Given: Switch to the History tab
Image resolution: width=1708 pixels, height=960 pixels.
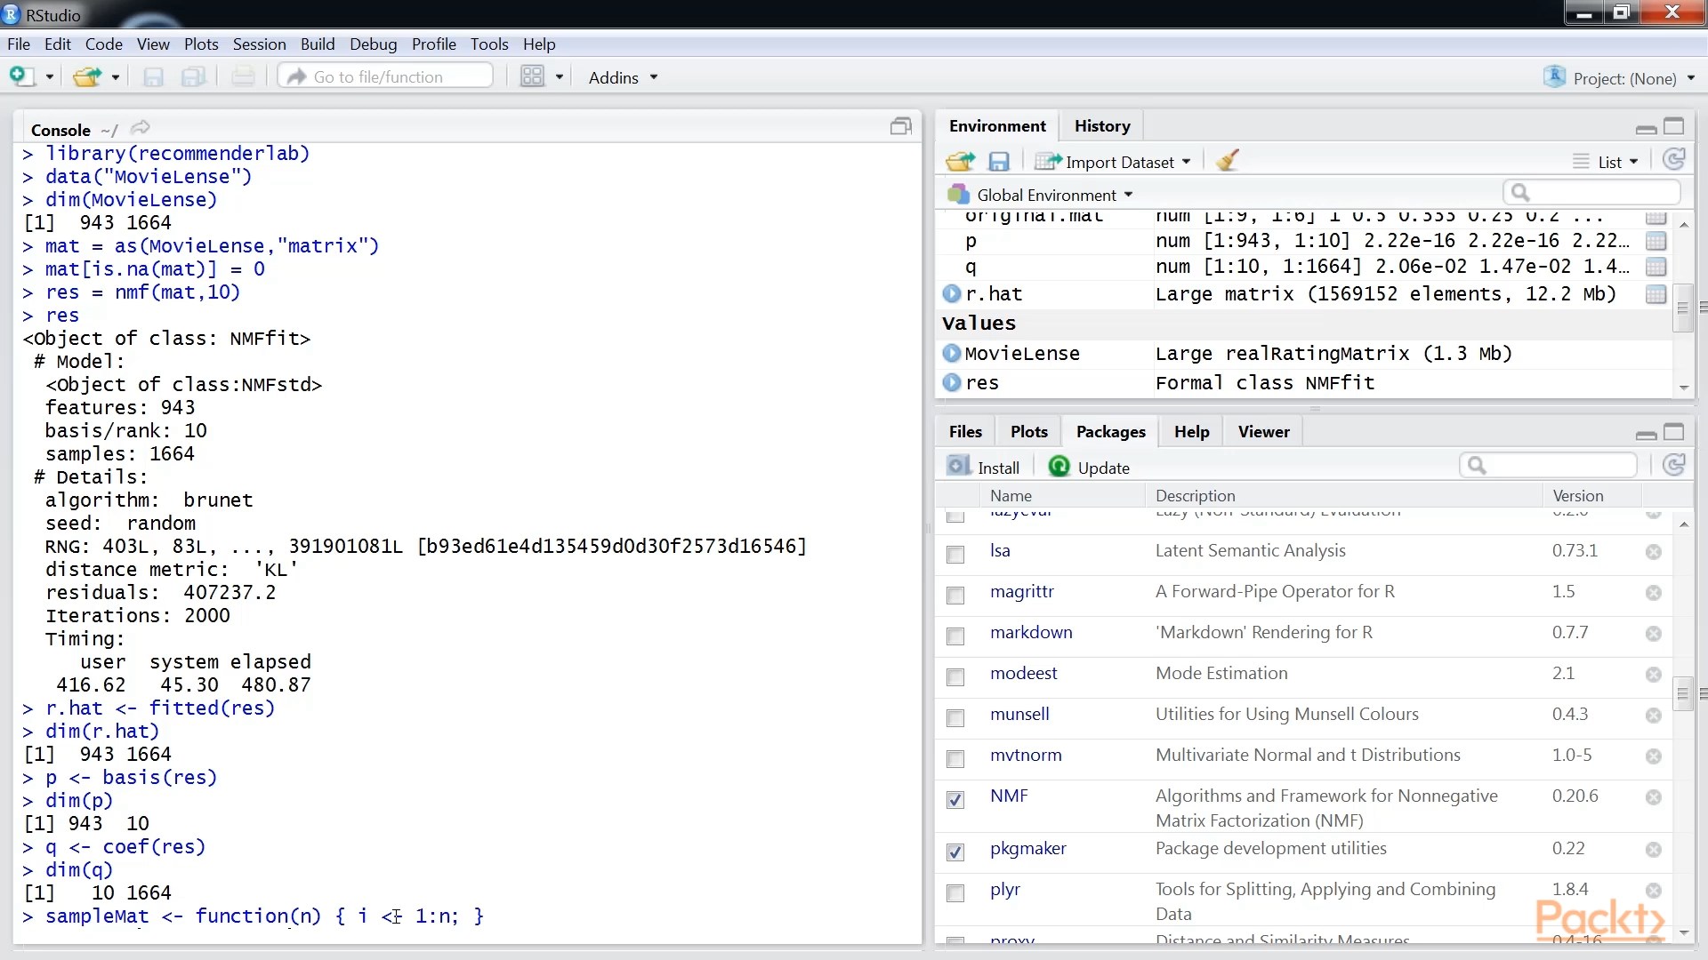Looking at the screenshot, I should [x=1102, y=126].
